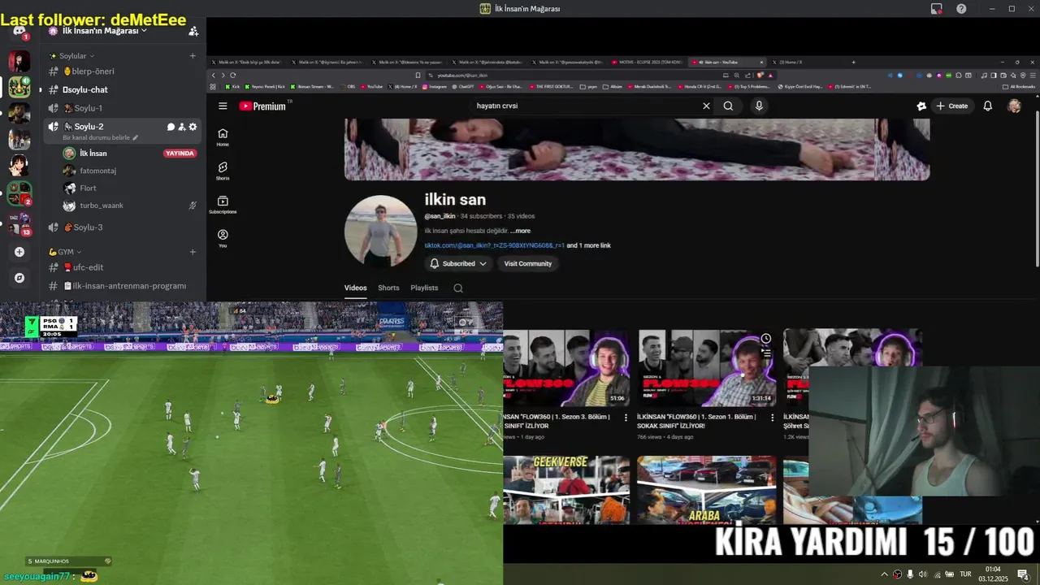Image resolution: width=1040 pixels, height=585 pixels.
Task: Open settings gear on Soylu-2 channel
Action: [x=193, y=127]
